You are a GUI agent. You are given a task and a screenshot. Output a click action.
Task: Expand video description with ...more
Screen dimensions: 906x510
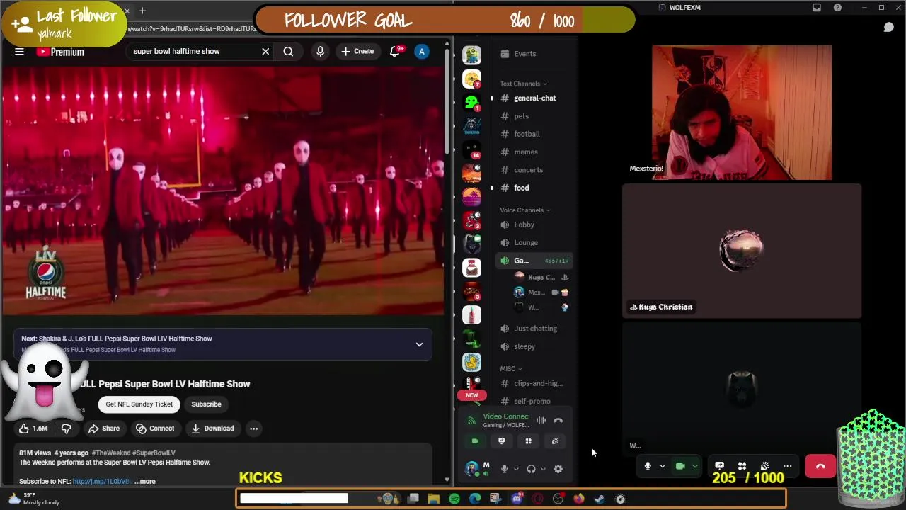click(145, 481)
